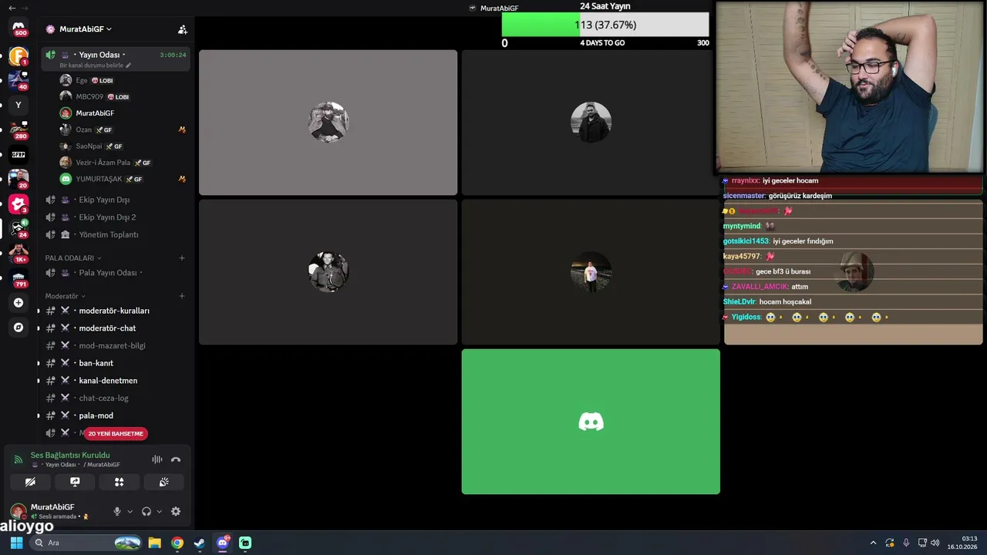Toggle the taskbar volume speaker icon
Viewport: 987px width, 555px height.
pos(935,543)
